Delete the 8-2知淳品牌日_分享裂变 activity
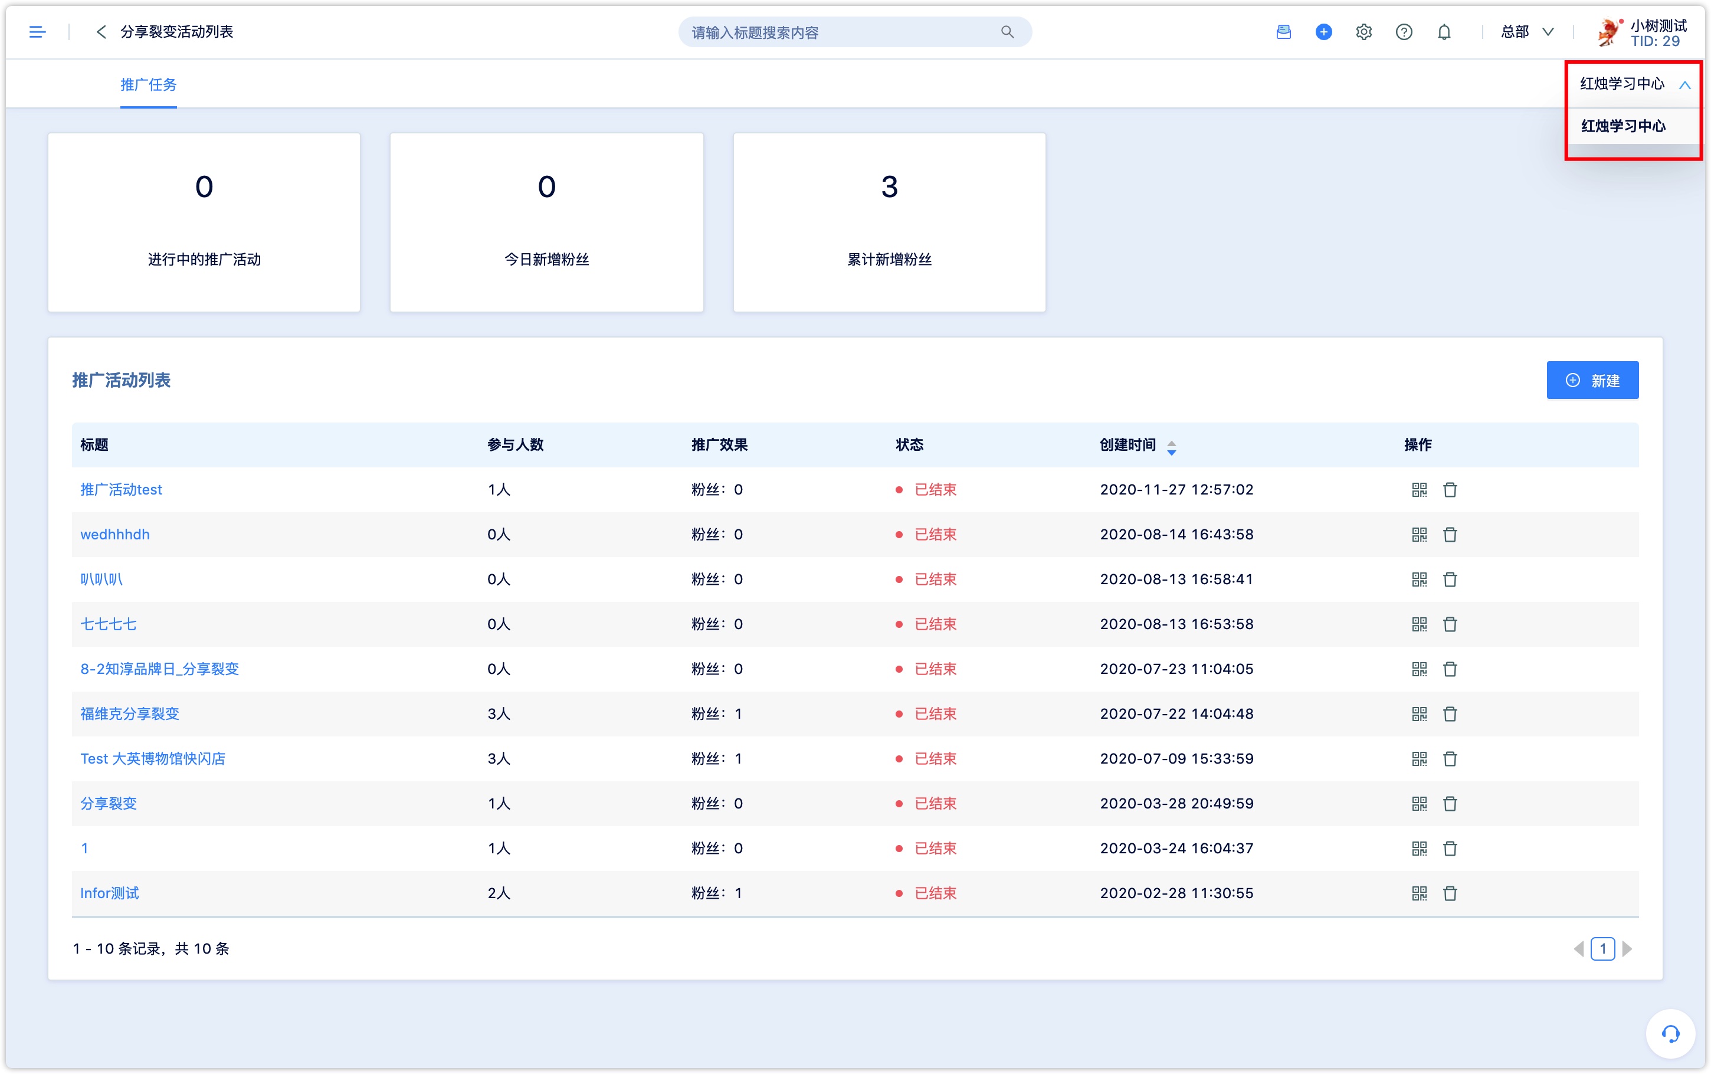The height and width of the screenshot is (1074, 1711). tap(1450, 669)
